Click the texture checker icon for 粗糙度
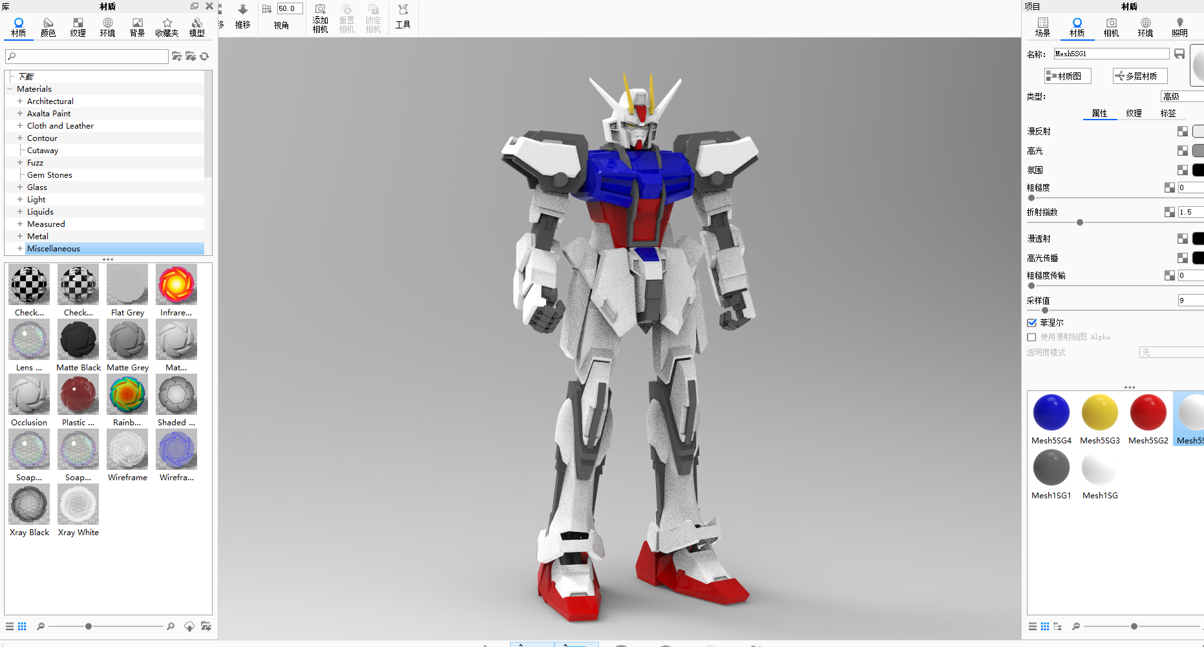Viewport: 1204px width, 647px height. pyautogui.click(x=1169, y=187)
